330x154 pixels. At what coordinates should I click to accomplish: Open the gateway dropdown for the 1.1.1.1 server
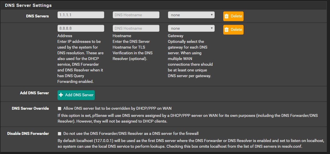tap(191, 15)
